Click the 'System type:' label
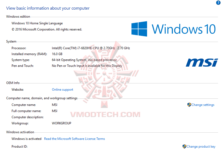The height and width of the screenshot is (161, 221). 21,60
